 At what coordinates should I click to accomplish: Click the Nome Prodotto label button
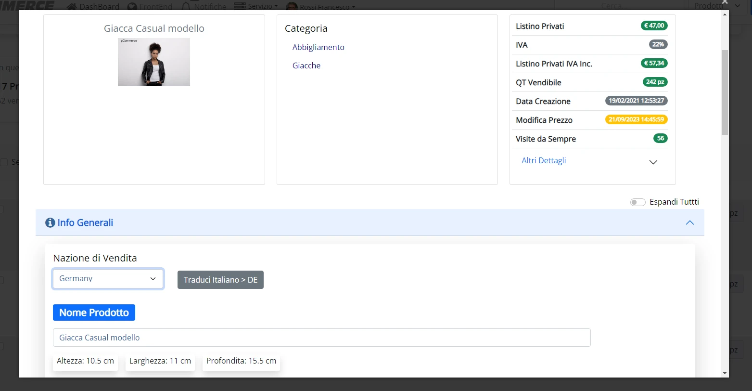(94, 313)
